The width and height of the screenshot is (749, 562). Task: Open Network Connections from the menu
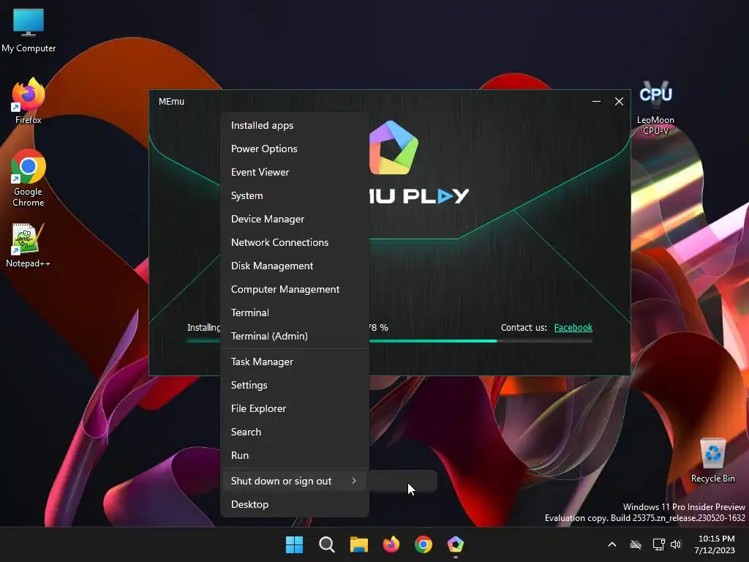pos(294,242)
